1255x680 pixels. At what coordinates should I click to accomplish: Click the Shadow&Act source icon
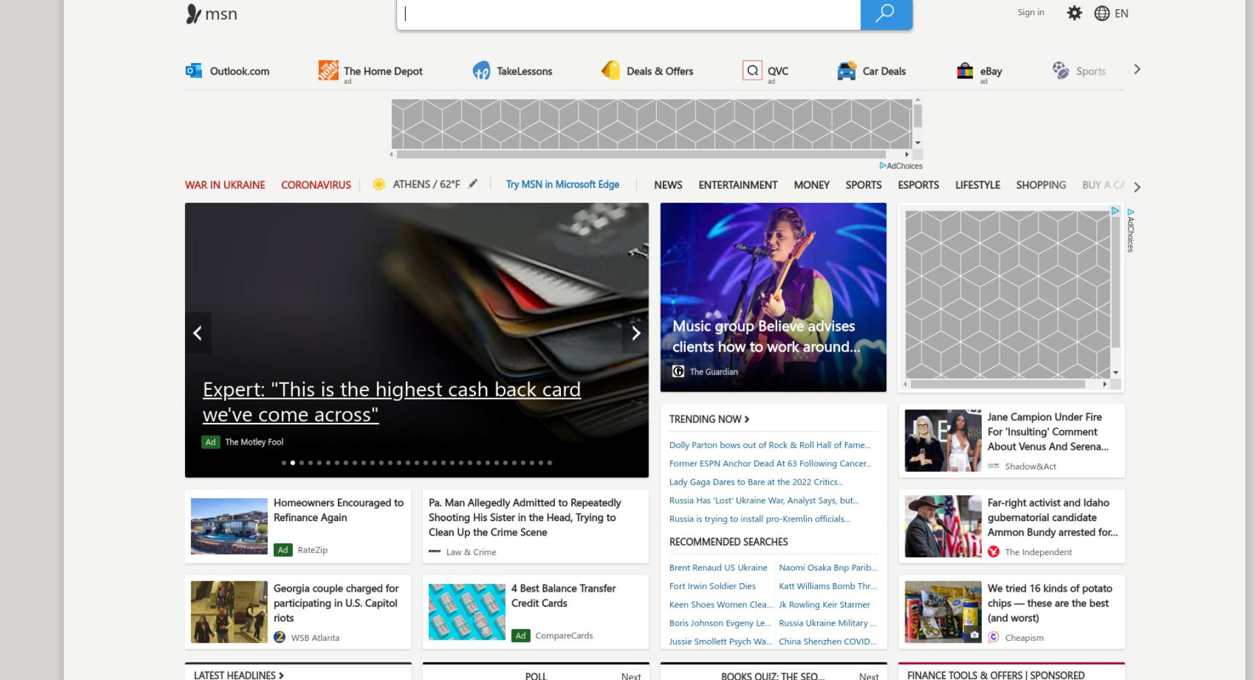994,466
